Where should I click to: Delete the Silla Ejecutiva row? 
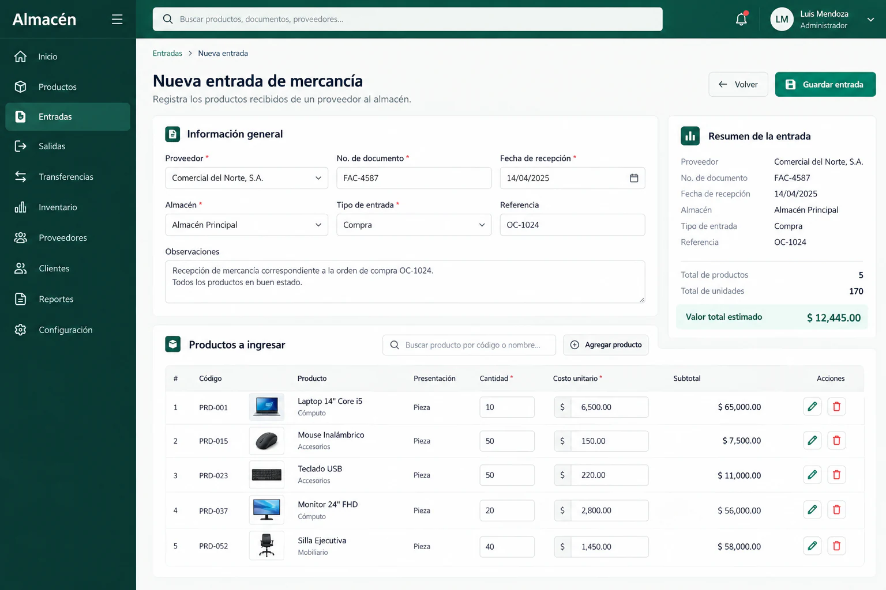pos(836,546)
